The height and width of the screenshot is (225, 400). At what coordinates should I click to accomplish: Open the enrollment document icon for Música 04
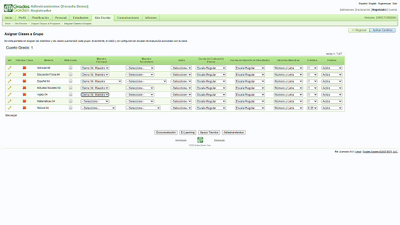[x=71, y=107]
